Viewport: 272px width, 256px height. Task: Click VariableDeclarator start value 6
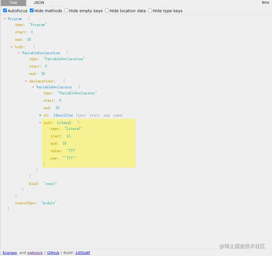pyautogui.click(x=60, y=101)
